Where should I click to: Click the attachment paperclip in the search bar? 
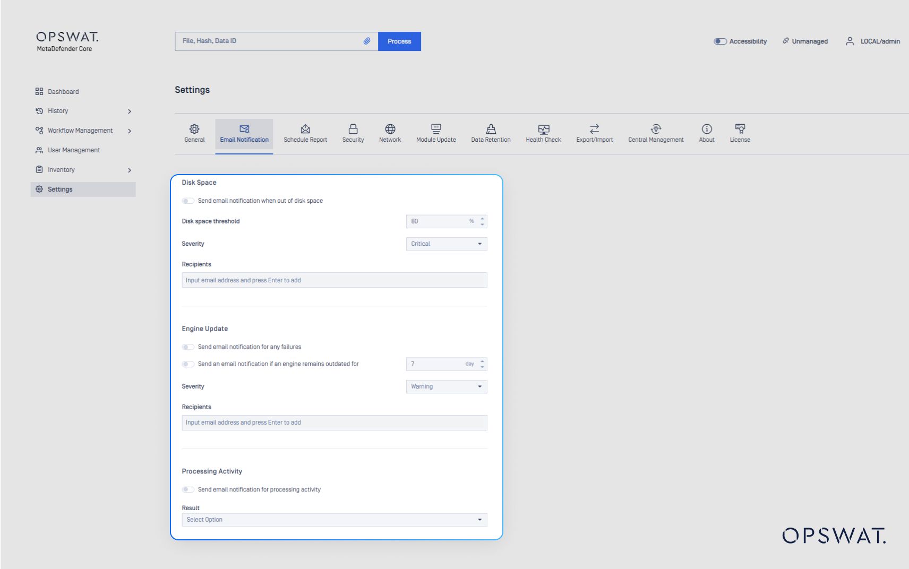coord(366,40)
